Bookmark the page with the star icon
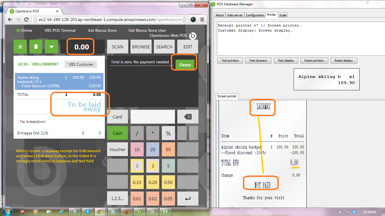Viewport: 385px width, 216px height. pyautogui.click(x=184, y=20)
